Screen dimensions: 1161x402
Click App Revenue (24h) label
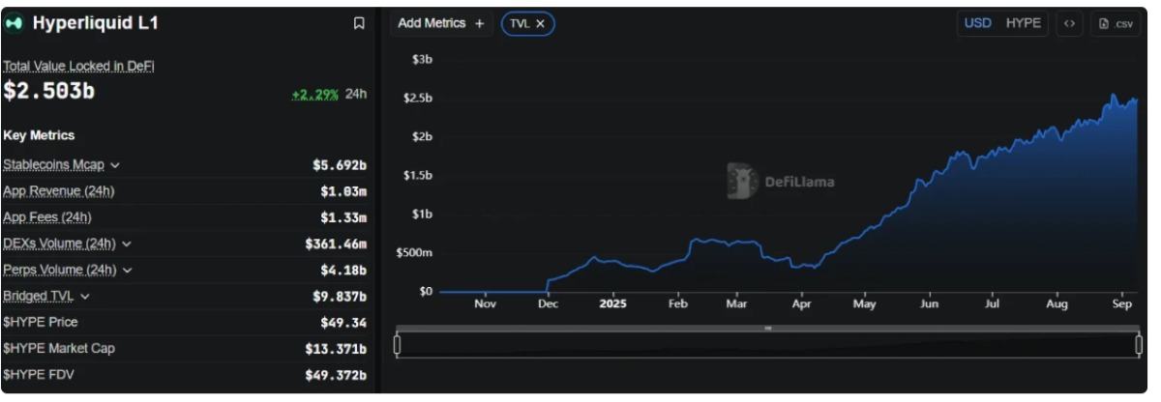tap(60, 191)
